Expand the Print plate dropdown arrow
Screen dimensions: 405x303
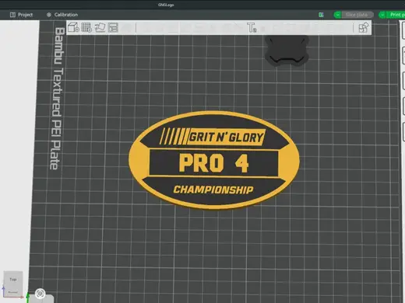coord(382,15)
